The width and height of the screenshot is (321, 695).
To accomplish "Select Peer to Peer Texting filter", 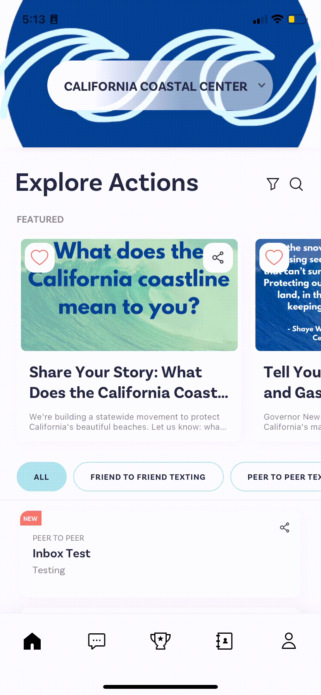I will click(x=276, y=477).
